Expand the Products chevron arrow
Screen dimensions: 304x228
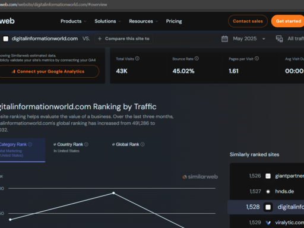pos(85,21)
